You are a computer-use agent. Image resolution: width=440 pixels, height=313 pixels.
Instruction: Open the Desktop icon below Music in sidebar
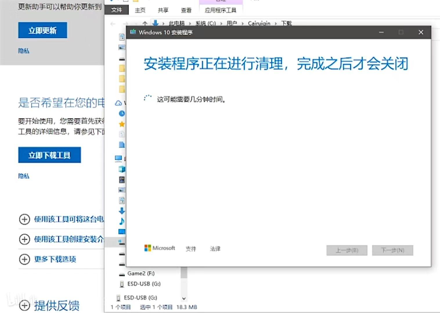[122, 232]
